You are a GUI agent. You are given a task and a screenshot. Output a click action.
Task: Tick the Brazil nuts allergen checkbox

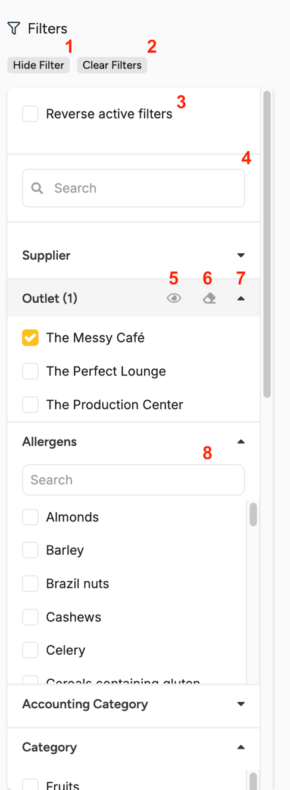click(30, 584)
